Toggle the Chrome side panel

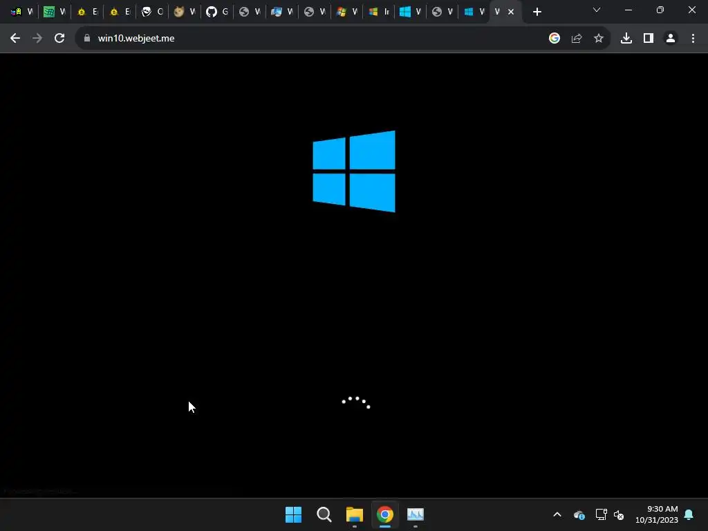[649, 39]
